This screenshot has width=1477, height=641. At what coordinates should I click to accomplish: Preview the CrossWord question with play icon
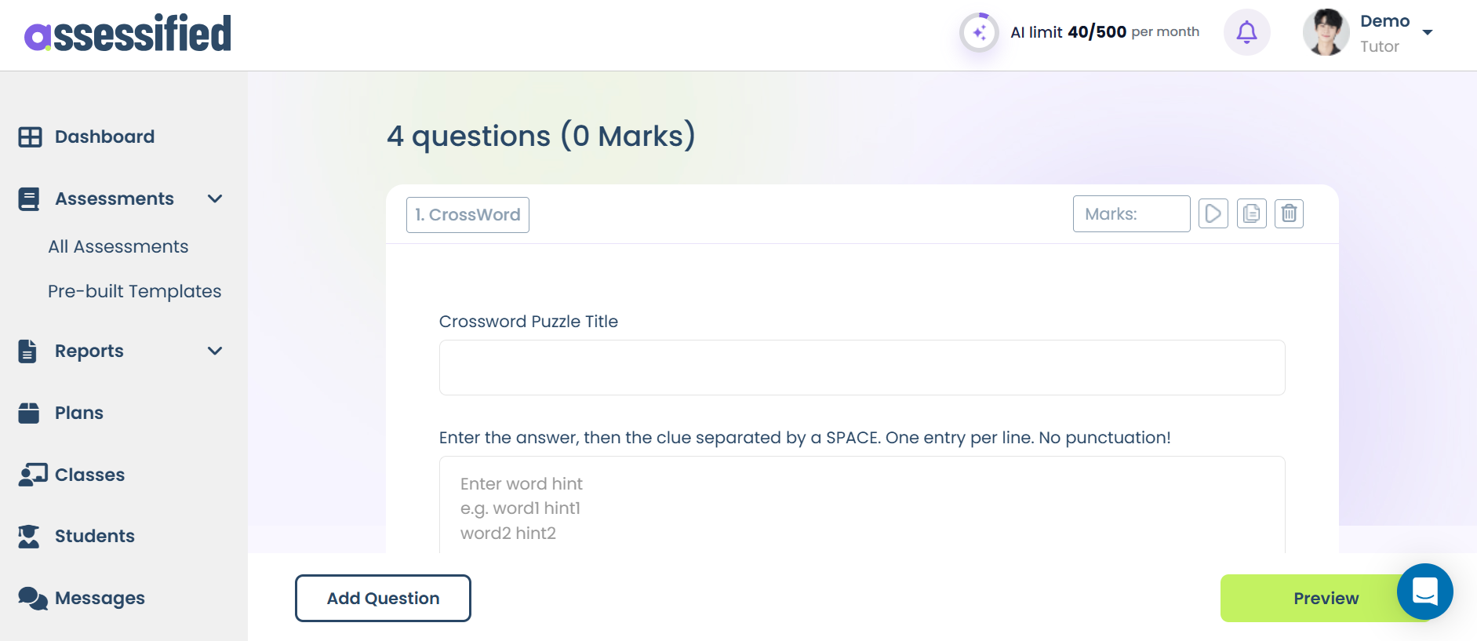point(1213,213)
